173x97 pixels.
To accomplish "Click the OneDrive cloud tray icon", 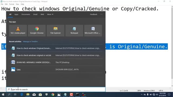I will 145,95.
